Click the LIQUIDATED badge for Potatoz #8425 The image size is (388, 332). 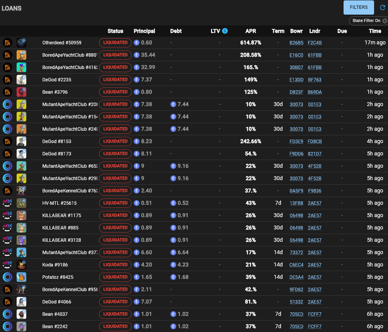(115, 277)
